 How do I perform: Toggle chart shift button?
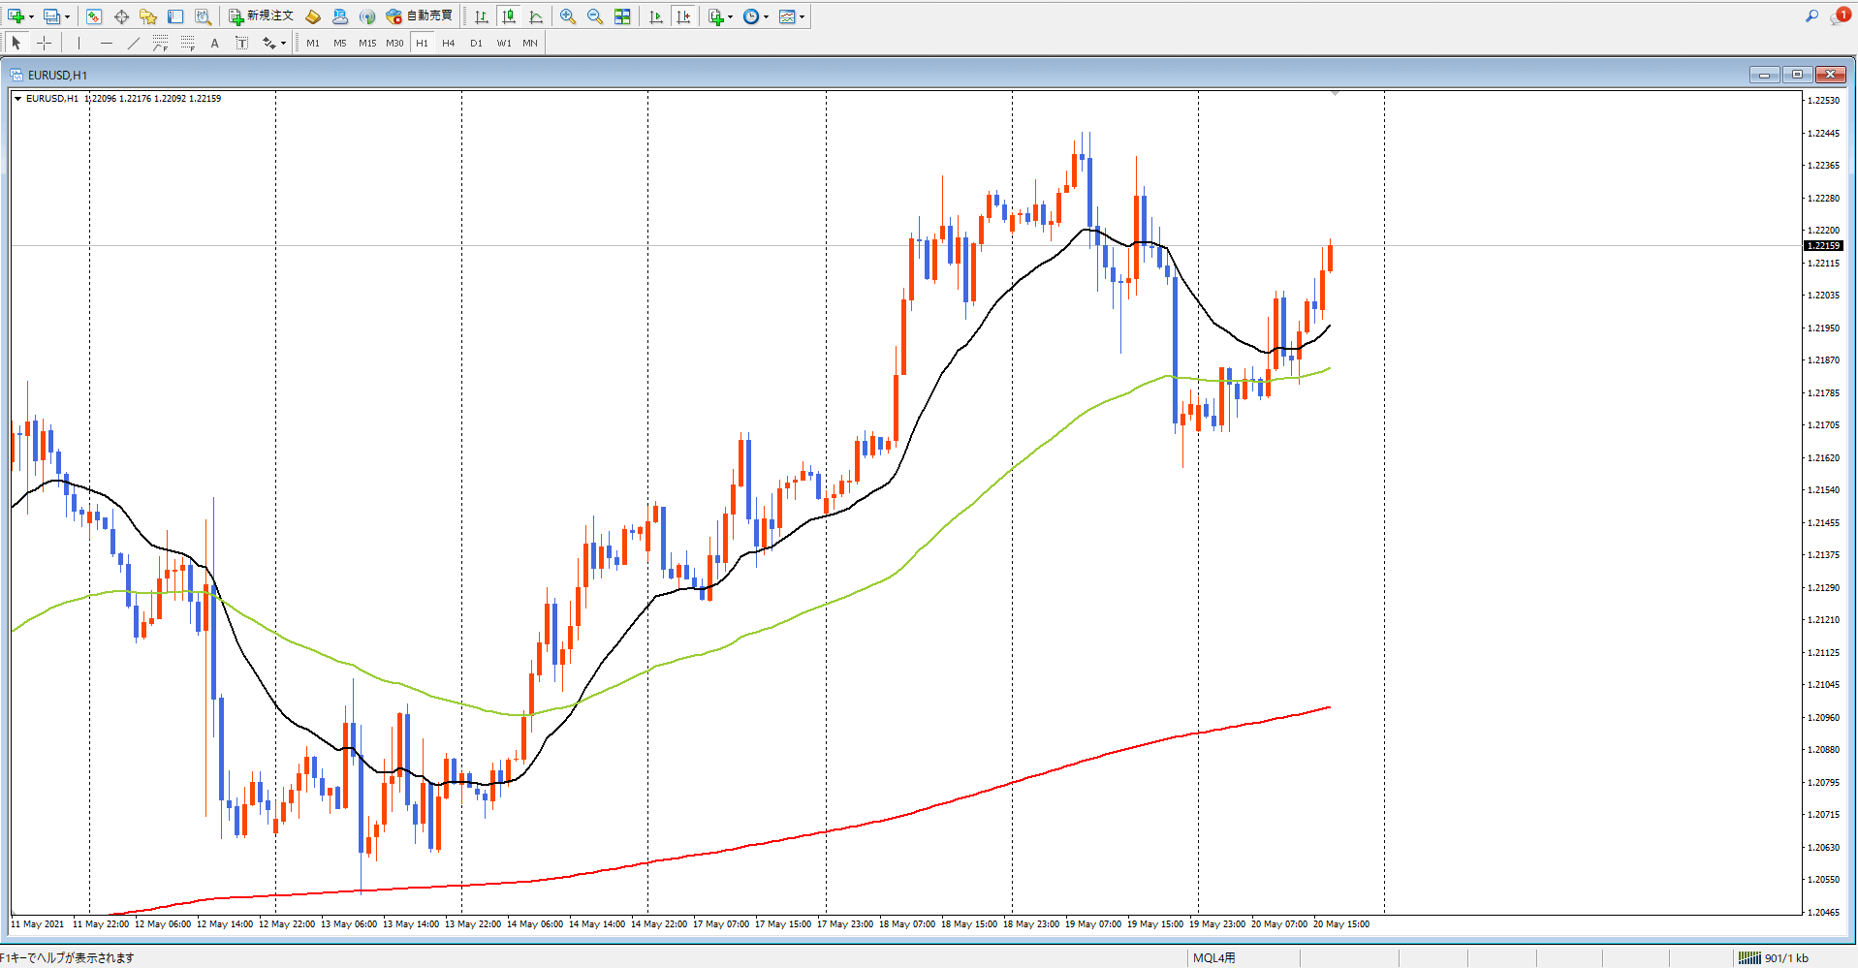pyautogui.click(x=683, y=16)
